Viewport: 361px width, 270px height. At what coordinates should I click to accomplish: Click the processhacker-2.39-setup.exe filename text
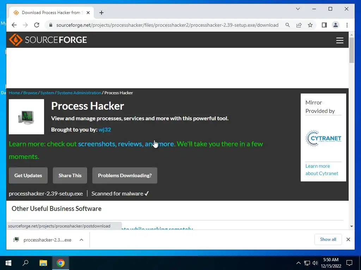(x=46, y=194)
